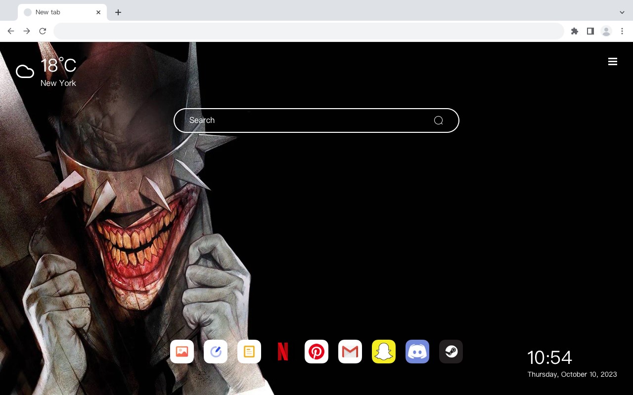Click the 18°C temperature reading
The width and height of the screenshot is (633, 395).
pyautogui.click(x=58, y=66)
